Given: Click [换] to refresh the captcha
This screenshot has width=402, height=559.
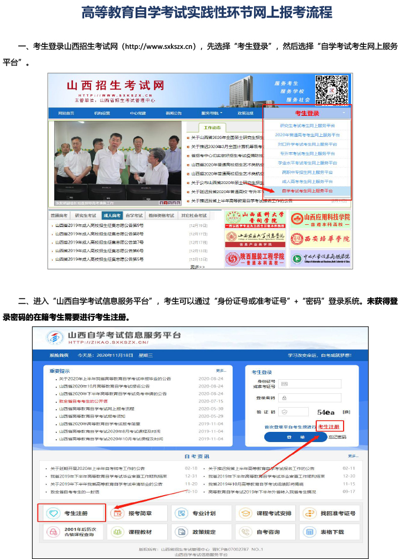Looking at the screenshot, I should 346,412.
